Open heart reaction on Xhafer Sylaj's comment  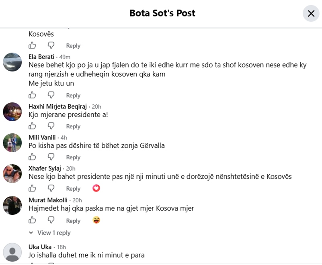tap(96, 188)
